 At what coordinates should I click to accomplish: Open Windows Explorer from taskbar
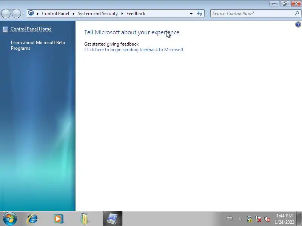[x=84, y=219]
